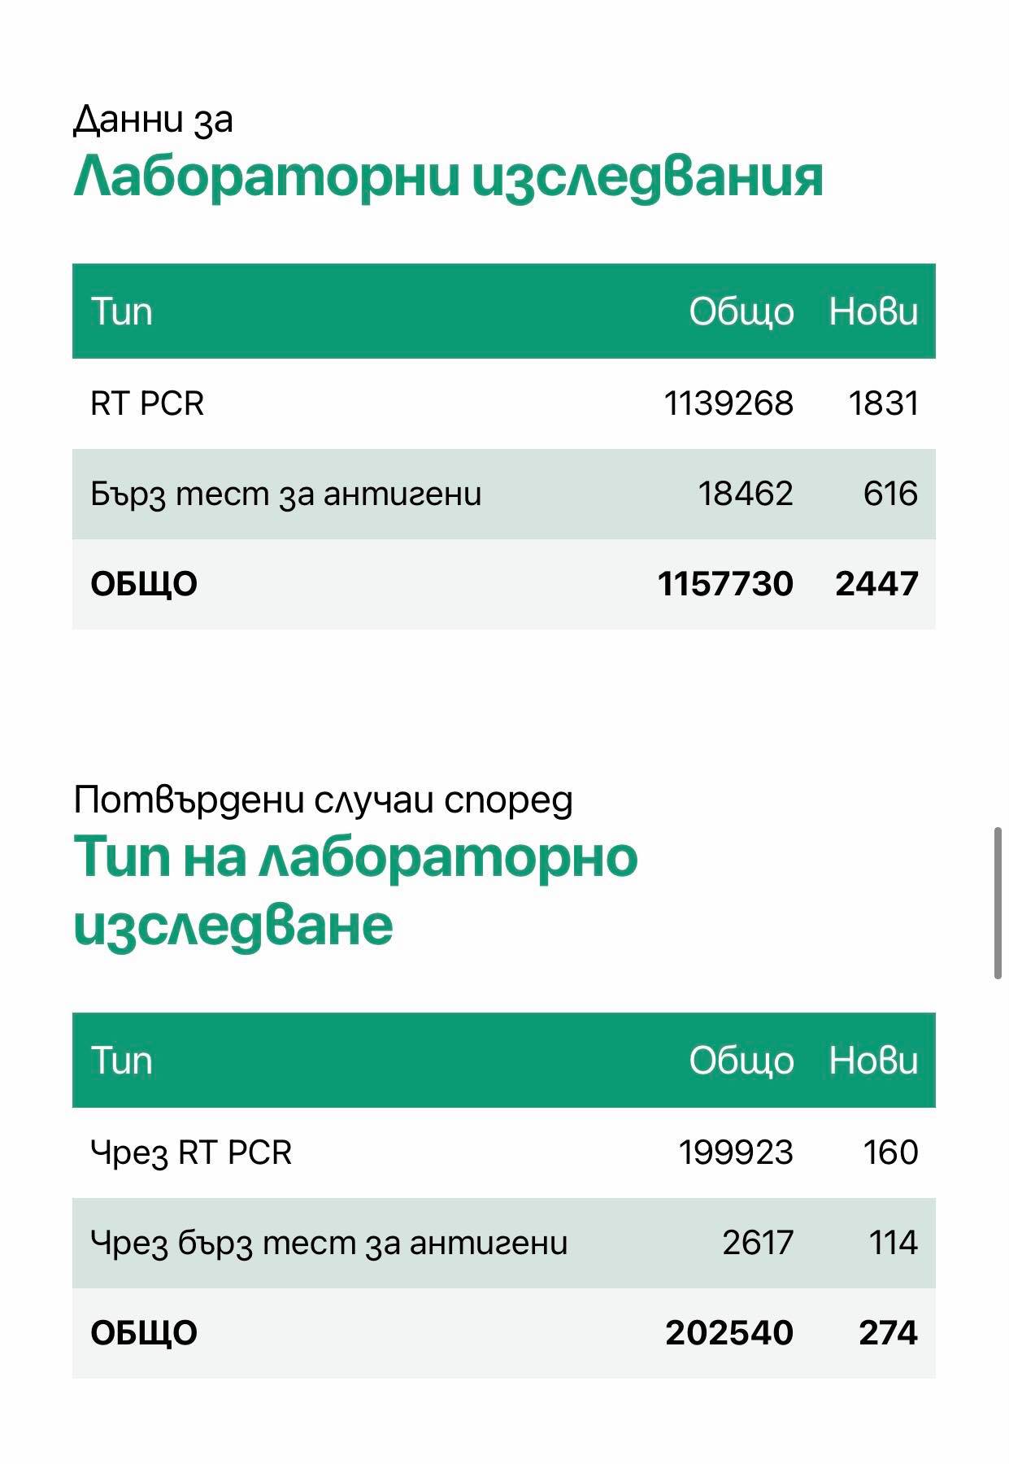Image resolution: width=1009 pixels, height=1464 pixels.
Task: Click 'Нови' column header in first table
Action: pyautogui.click(x=873, y=312)
